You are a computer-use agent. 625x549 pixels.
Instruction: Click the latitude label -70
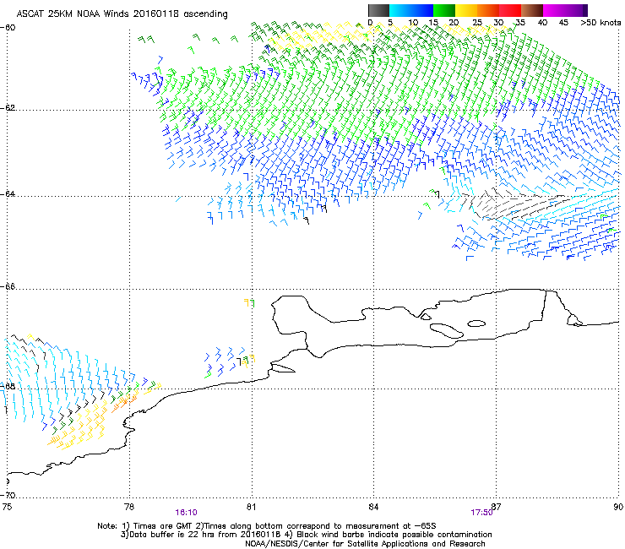(8, 495)
